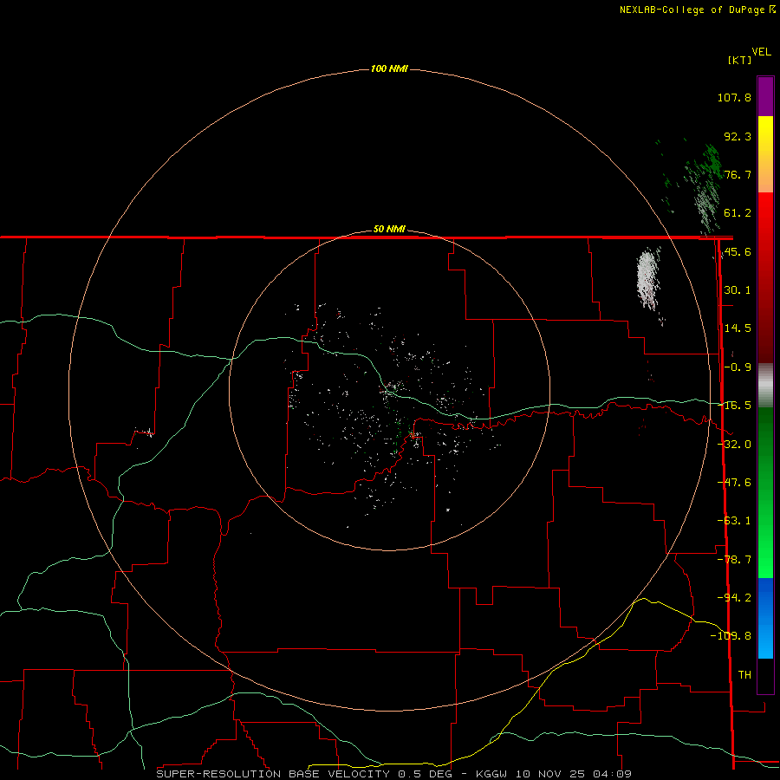
Task: Click the purple segment of the velocity color bar
Action: (765, 96)
